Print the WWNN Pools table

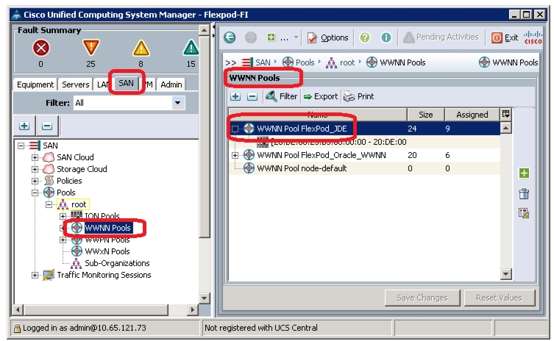click(x=358, y=96)
